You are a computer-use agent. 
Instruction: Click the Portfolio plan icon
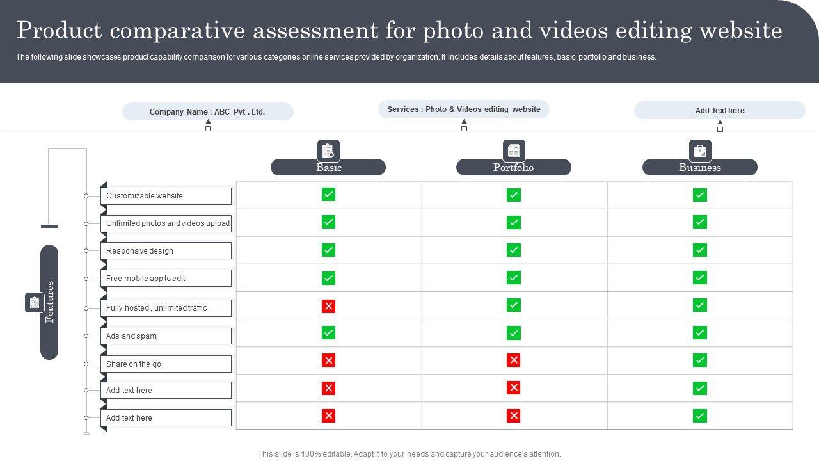click(514, 150)
